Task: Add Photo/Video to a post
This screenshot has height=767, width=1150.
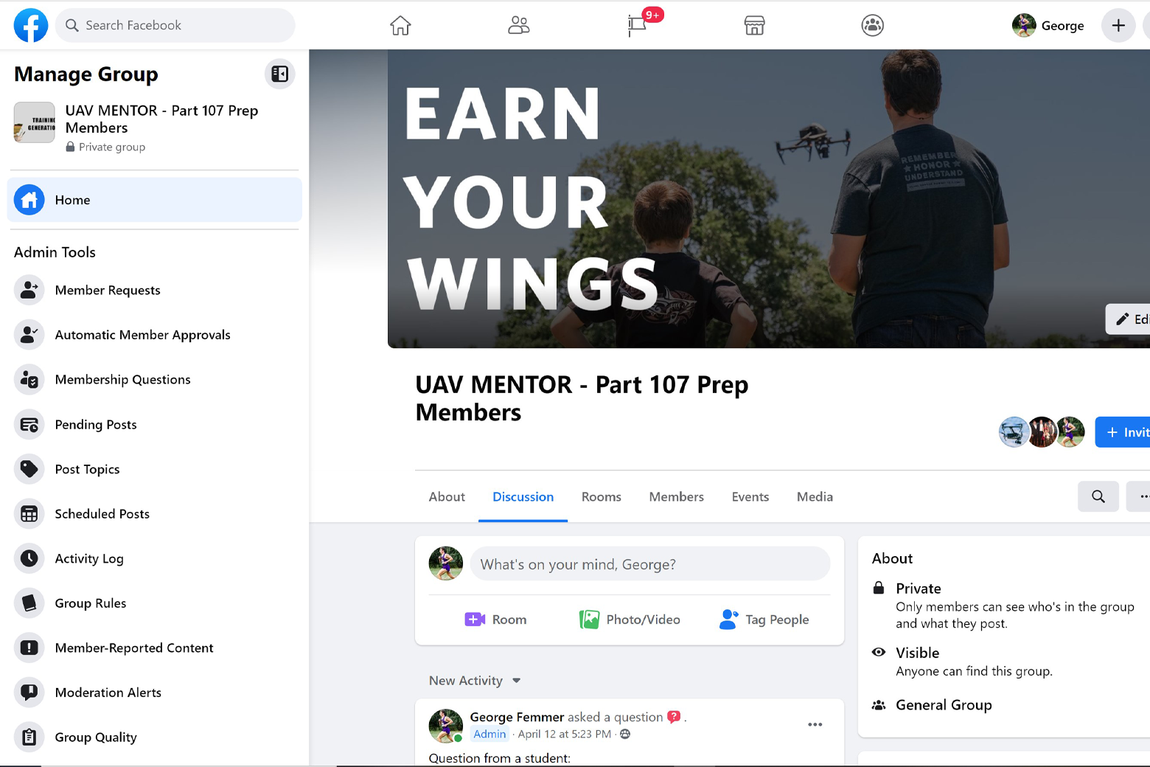Action: point(630,619)
